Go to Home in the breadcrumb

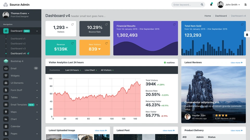click(x=208, y=16)
